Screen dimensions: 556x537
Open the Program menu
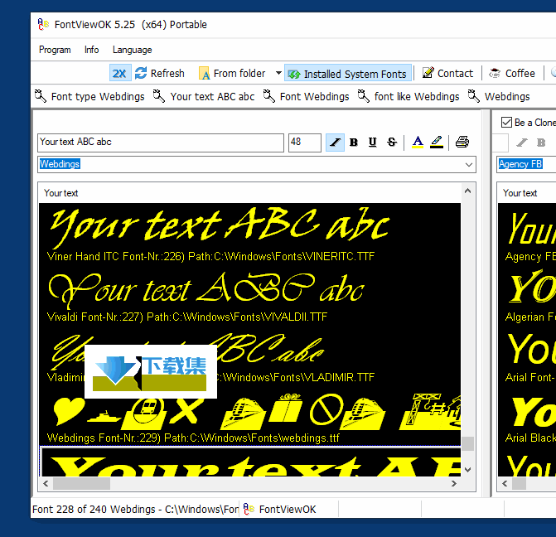(x=55, y=50)
